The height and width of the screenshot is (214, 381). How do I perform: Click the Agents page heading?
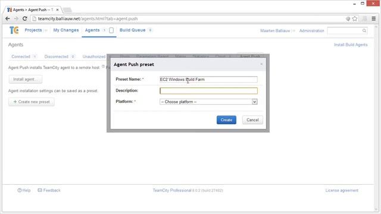click(x=15, y=45)
